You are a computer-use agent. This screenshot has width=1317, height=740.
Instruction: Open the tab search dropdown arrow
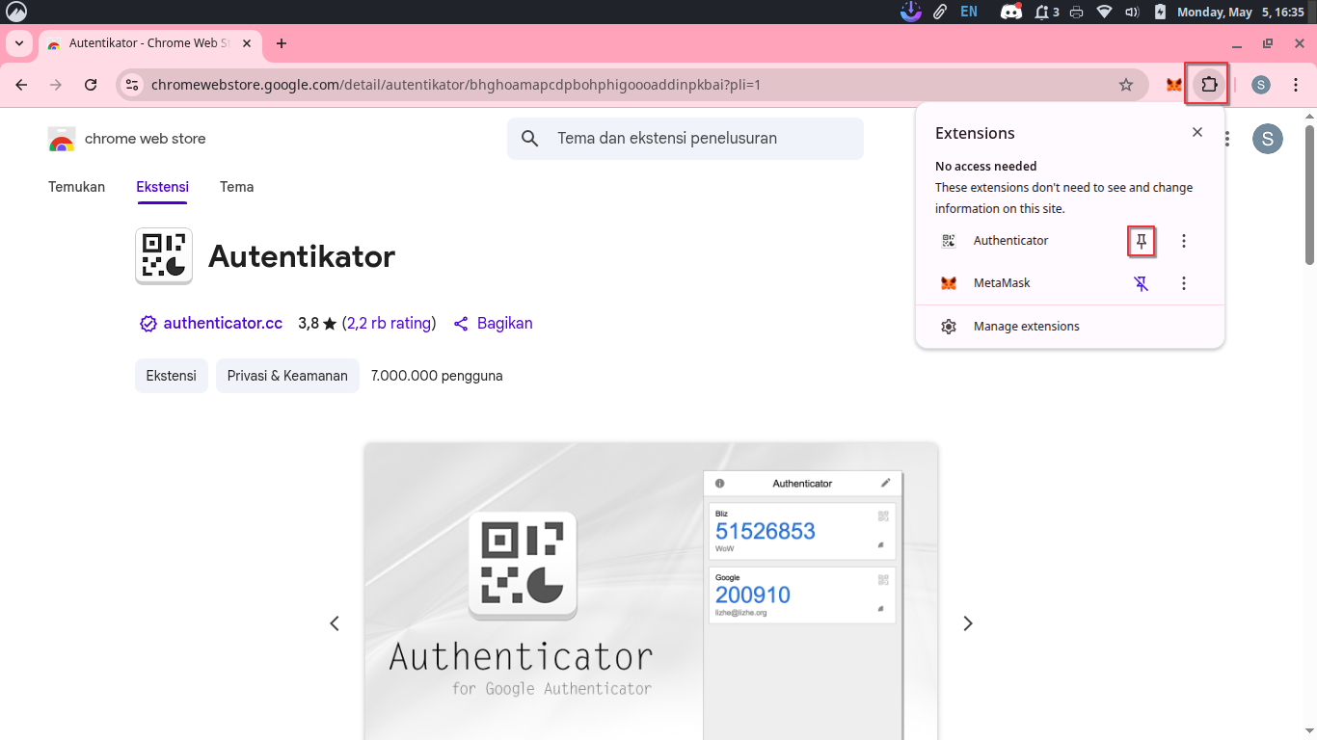pos(18,43)
